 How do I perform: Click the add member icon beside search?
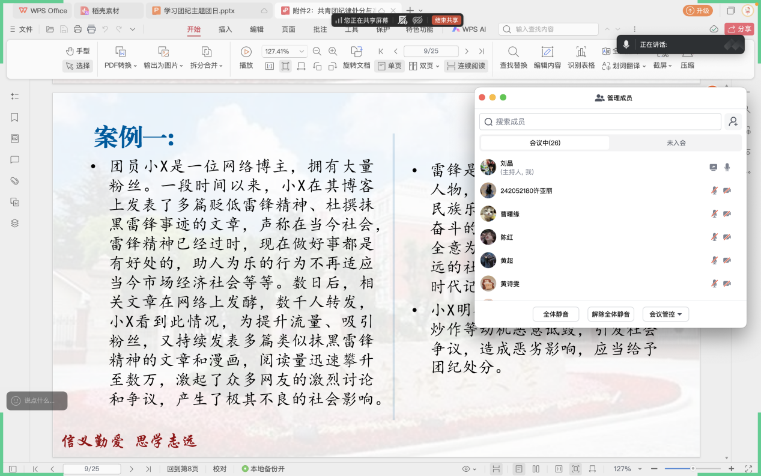733,122
